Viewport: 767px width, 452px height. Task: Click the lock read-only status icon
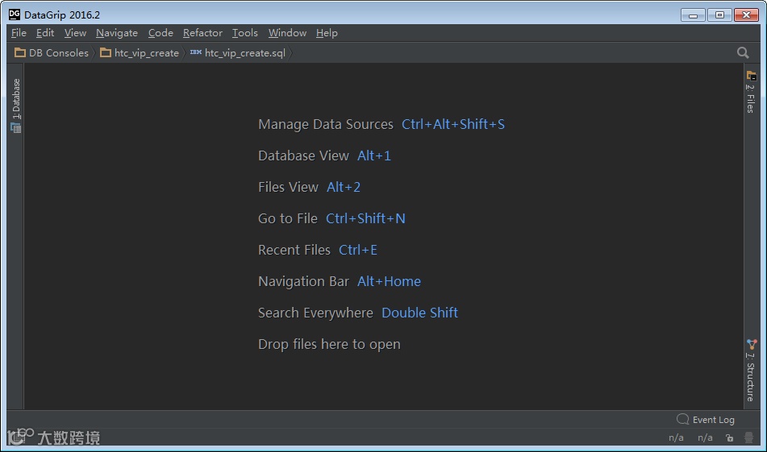point(729,437)
